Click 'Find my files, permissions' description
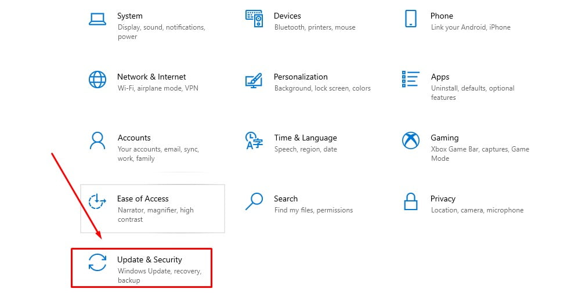This screenshot has height=303, width=571. point(313,210)
